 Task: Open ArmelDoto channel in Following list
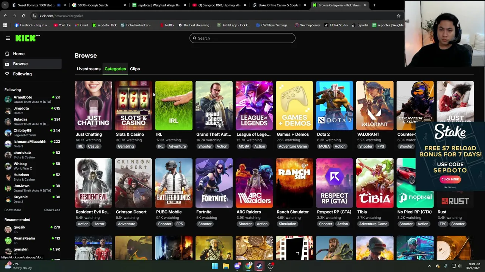[32, 99]
